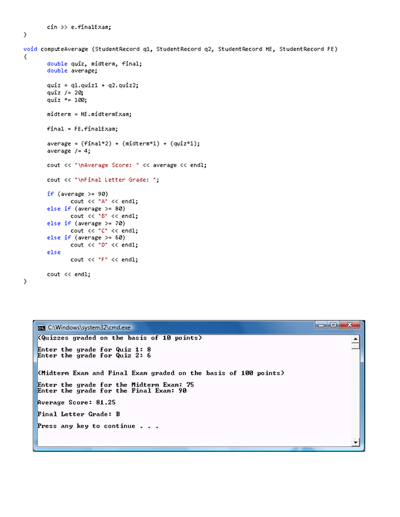Click the 'void computeAverage' function declaration line
Image resolution: width=400 pixels, height=517 pixels.
[x=180, y=49]
